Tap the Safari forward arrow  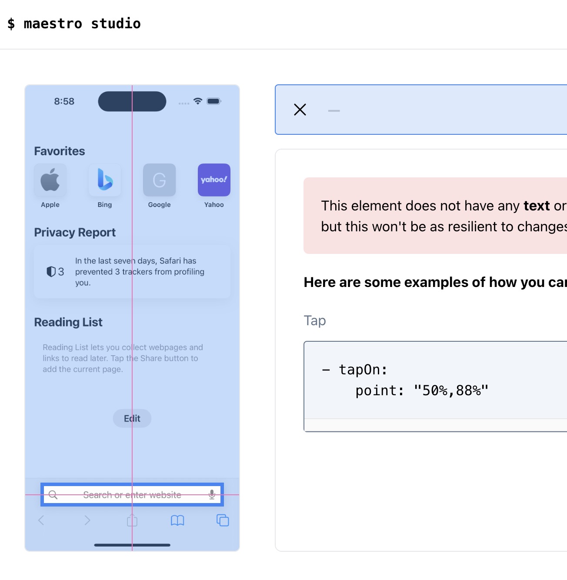[x=87, y=520]
